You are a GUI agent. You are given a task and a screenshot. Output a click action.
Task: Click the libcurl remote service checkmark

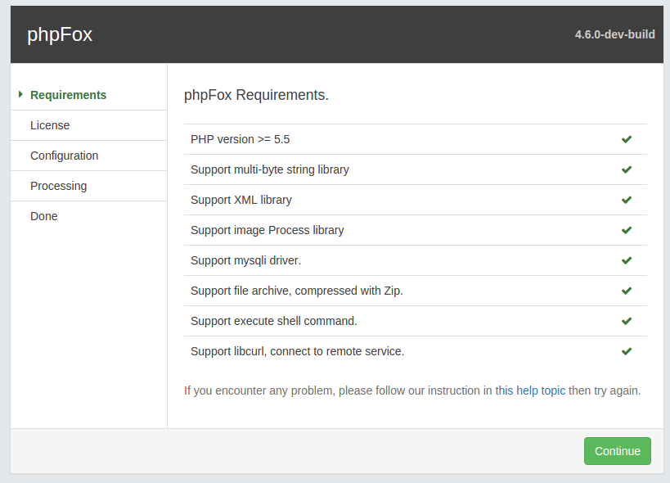tap(627, 352)
